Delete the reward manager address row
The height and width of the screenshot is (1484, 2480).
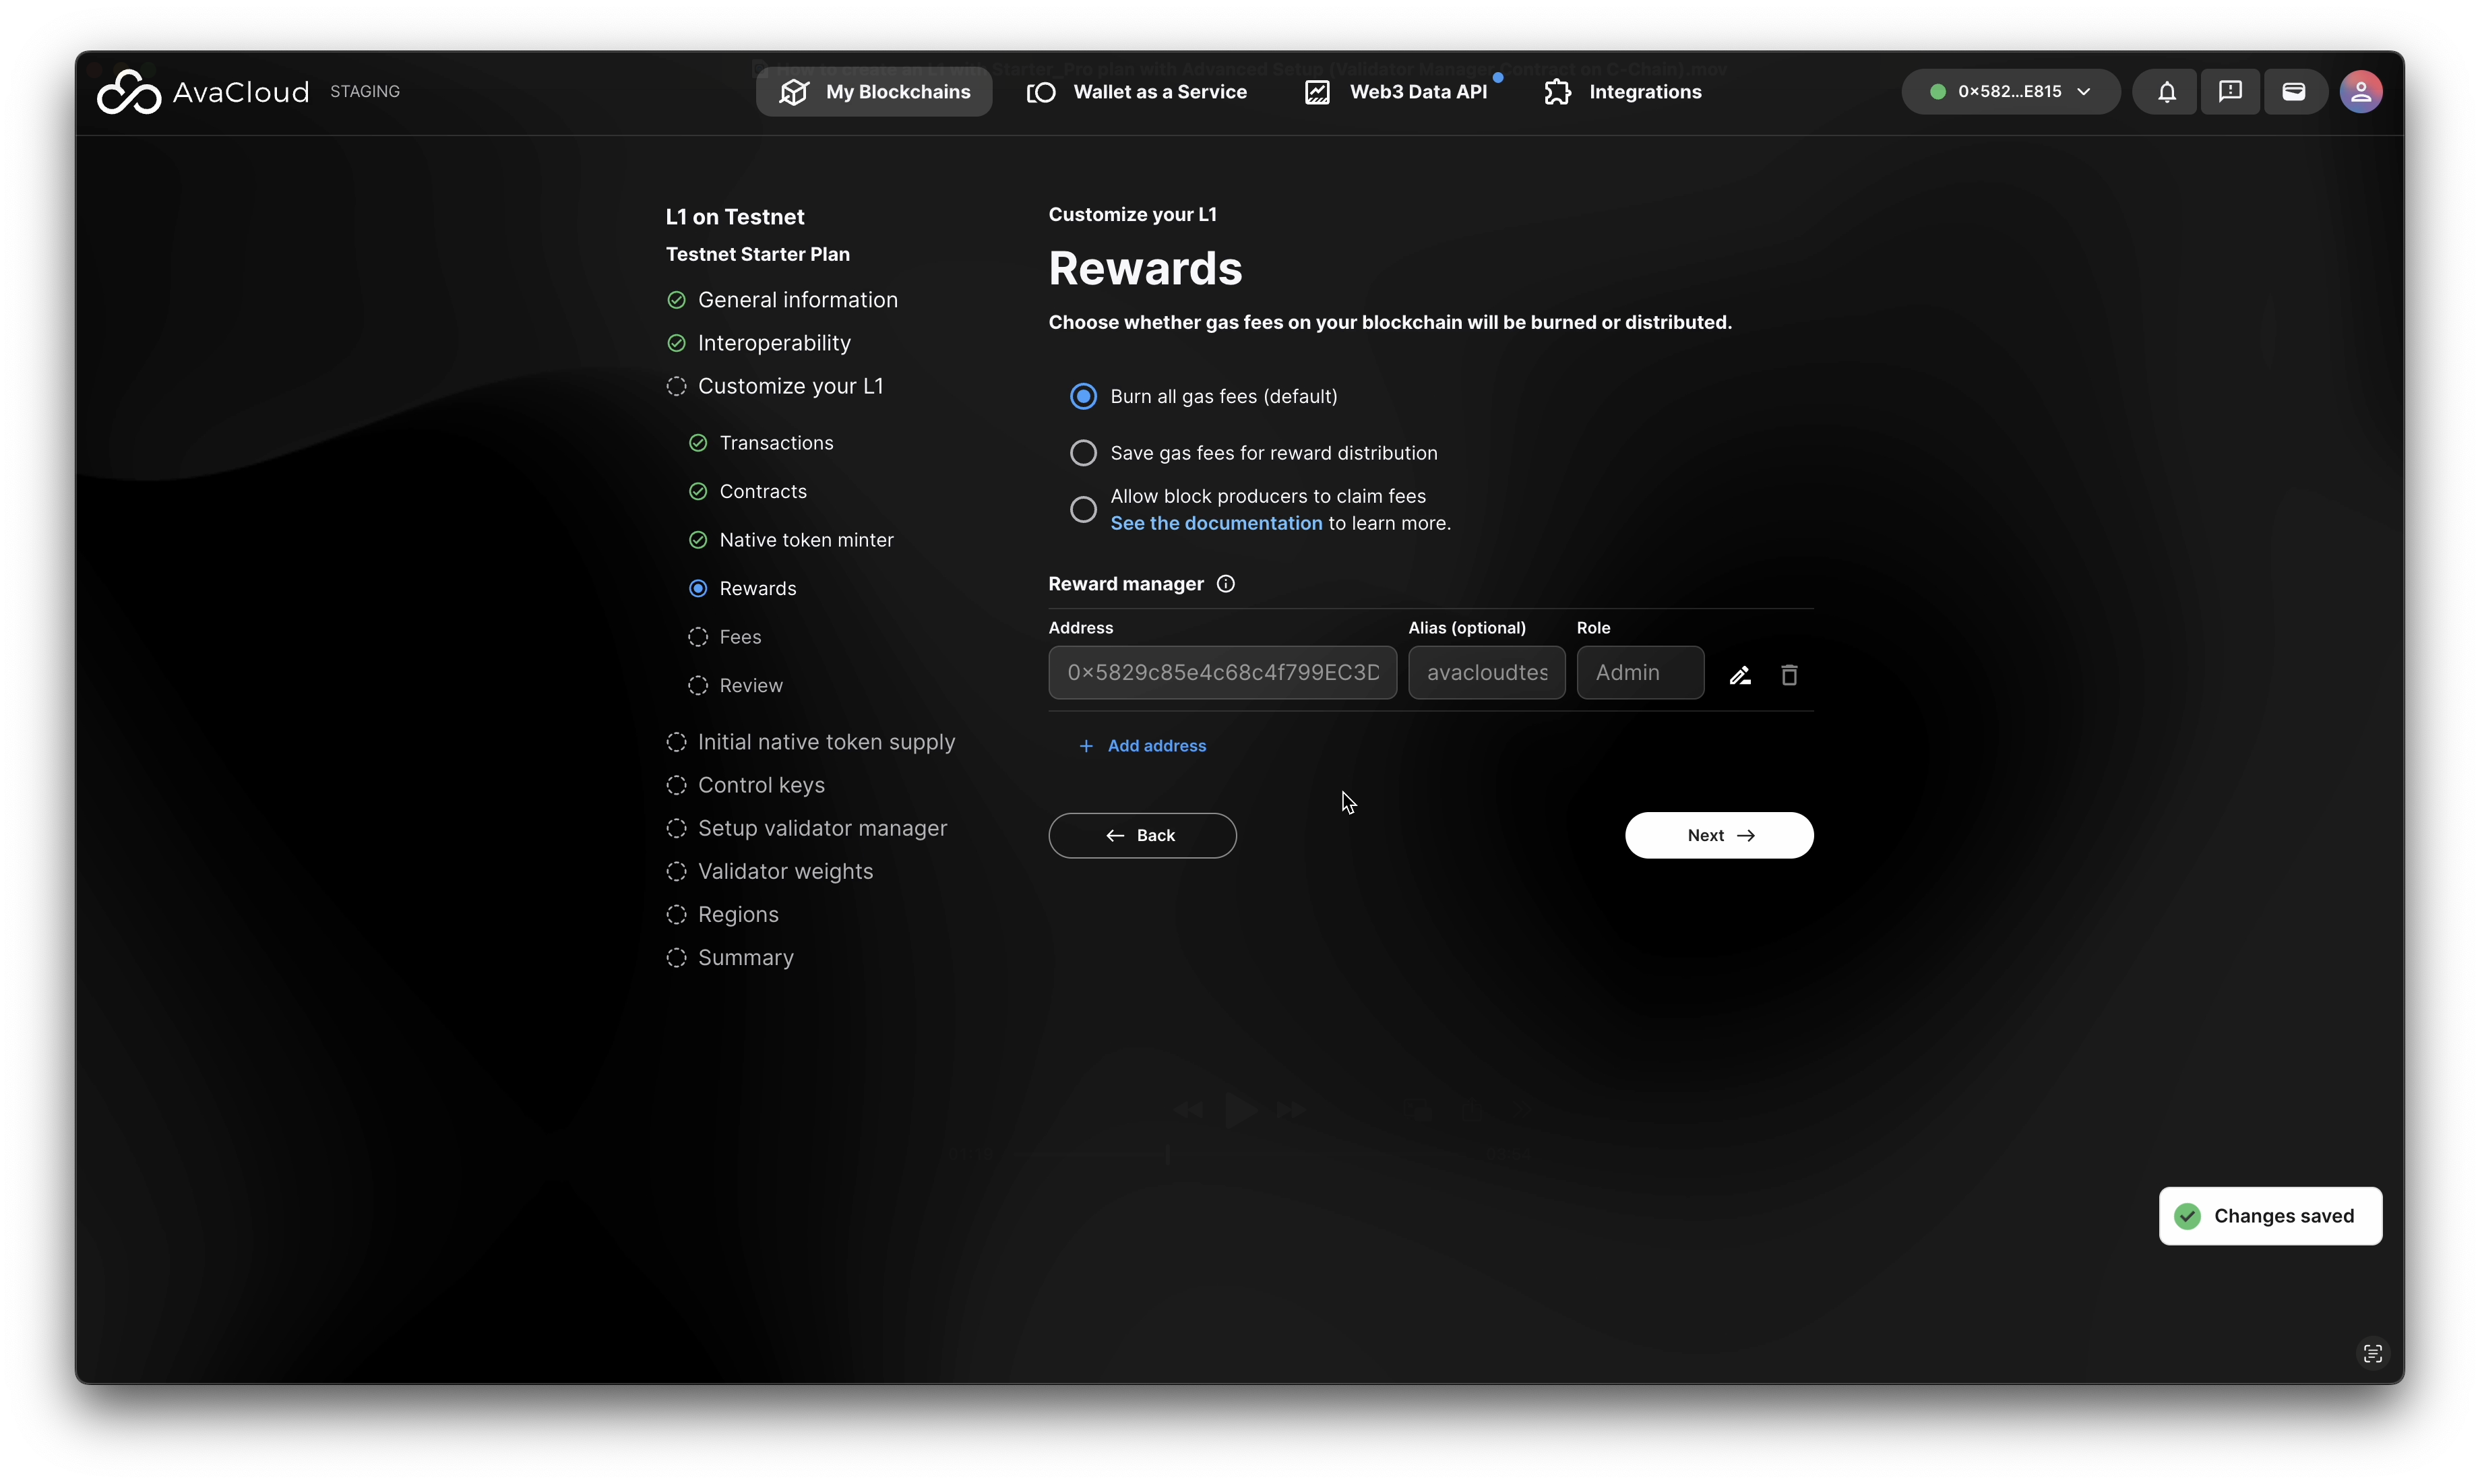pos(1789,675)
